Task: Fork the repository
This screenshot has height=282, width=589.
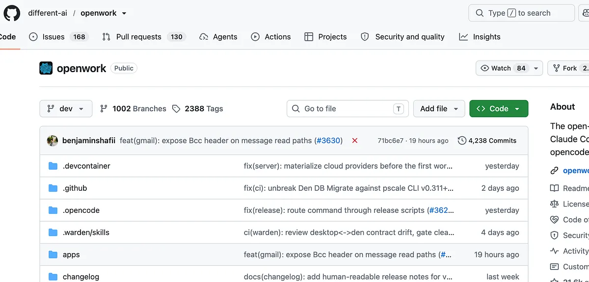Action: coord(569,68)
